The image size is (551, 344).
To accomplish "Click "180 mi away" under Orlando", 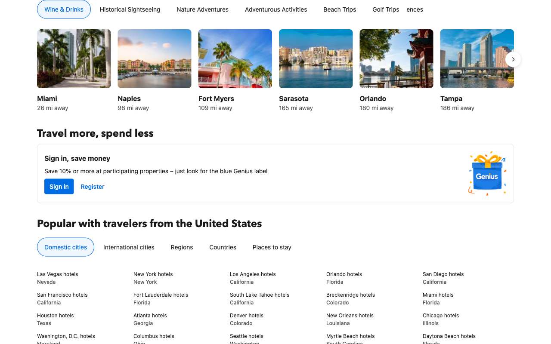I will click(x=377, y=108).
